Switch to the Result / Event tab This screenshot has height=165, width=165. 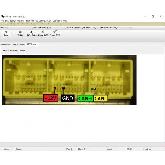pyautogui.click(x=19, y=45)
